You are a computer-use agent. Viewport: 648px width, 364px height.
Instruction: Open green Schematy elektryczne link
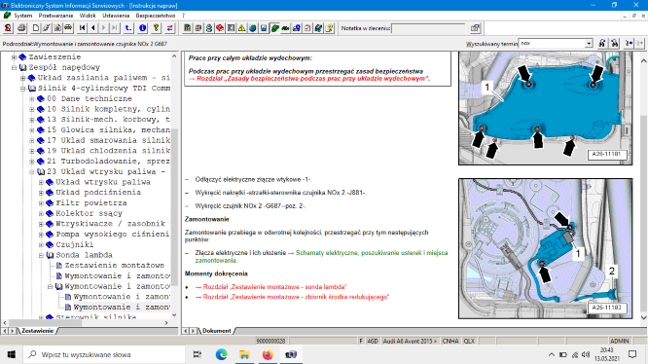click(x=321, y=257)
